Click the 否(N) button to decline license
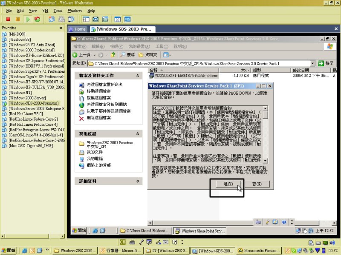 257,184
